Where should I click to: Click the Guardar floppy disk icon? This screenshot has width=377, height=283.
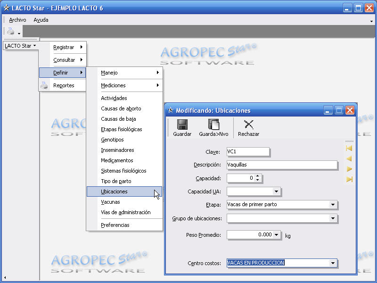182,125
